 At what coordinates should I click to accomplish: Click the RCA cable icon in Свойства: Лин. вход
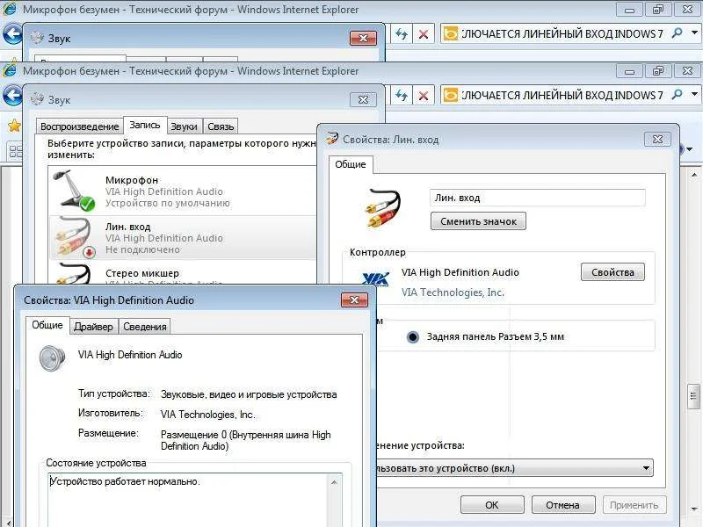(382, 207)
